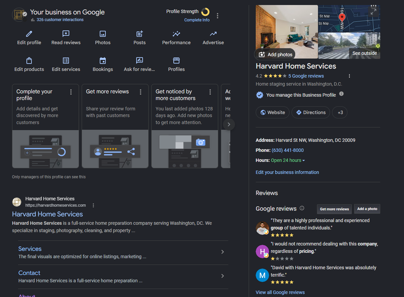Open Edit profile pencil icon
The height and width of the screenshot is (297, 404).
click(29, 34)
